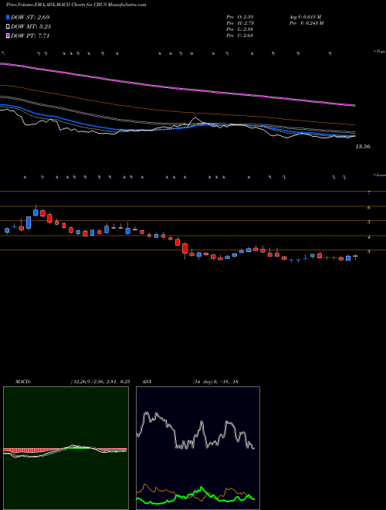Click the green MACD indicator panel
This screenshot has width=386, height=510.
point(66,448)
